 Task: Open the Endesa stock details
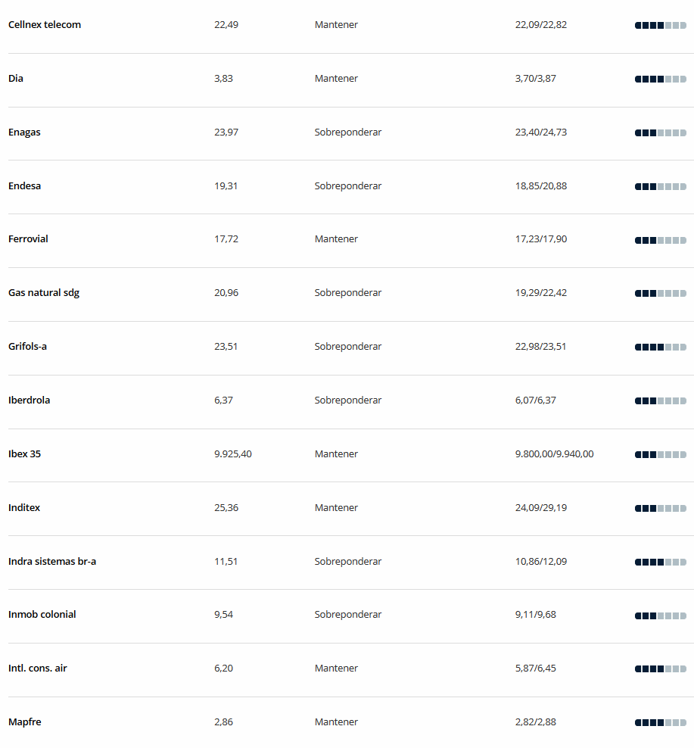pyautogui.click(x=24, y=185)
